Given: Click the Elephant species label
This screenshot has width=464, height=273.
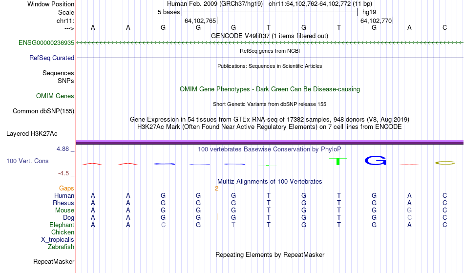Looking at the screenshot, I should [62, 225].
